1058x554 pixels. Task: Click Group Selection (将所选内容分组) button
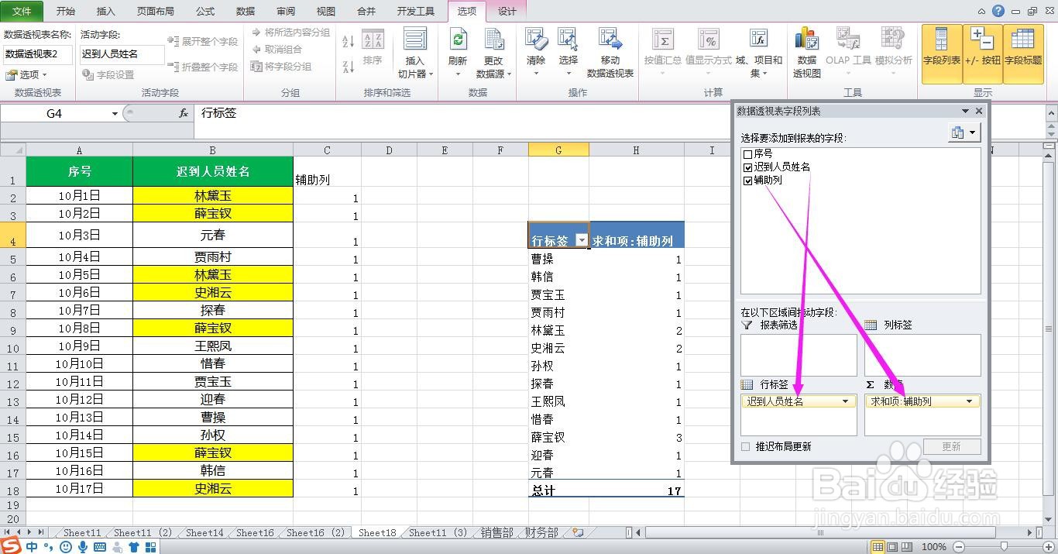[290, 33]
